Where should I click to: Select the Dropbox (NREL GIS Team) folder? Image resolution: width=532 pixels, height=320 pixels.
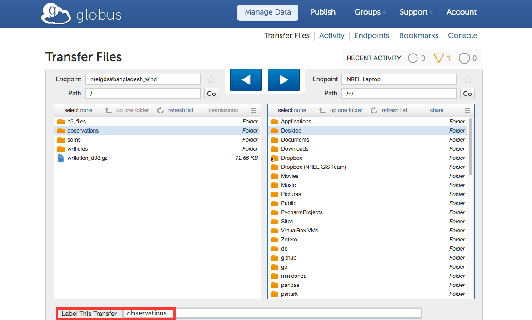(x=368, y=167)
